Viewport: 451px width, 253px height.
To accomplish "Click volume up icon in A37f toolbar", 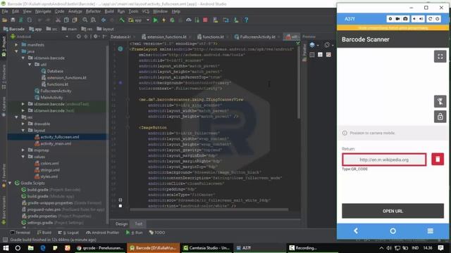I will point(421,19).
